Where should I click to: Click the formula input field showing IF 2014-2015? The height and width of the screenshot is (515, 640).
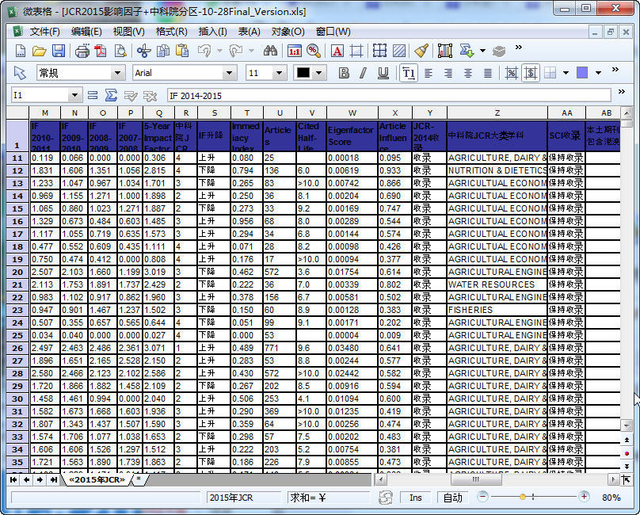tap(396, 95)
